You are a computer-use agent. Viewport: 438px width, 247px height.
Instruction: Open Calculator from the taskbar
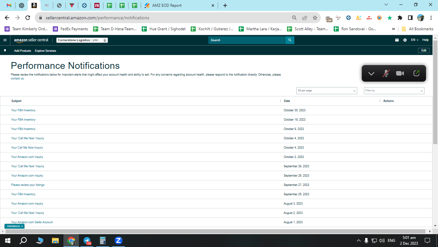tap(103, 241)
